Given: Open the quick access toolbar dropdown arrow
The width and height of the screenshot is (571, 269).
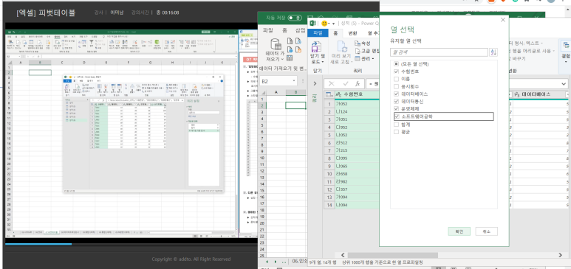Looking at the screenshot, I should tap(334, 24).
